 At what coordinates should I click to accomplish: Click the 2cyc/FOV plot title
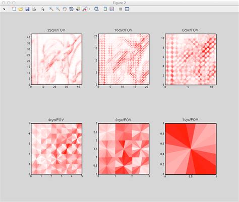[123, 120]
